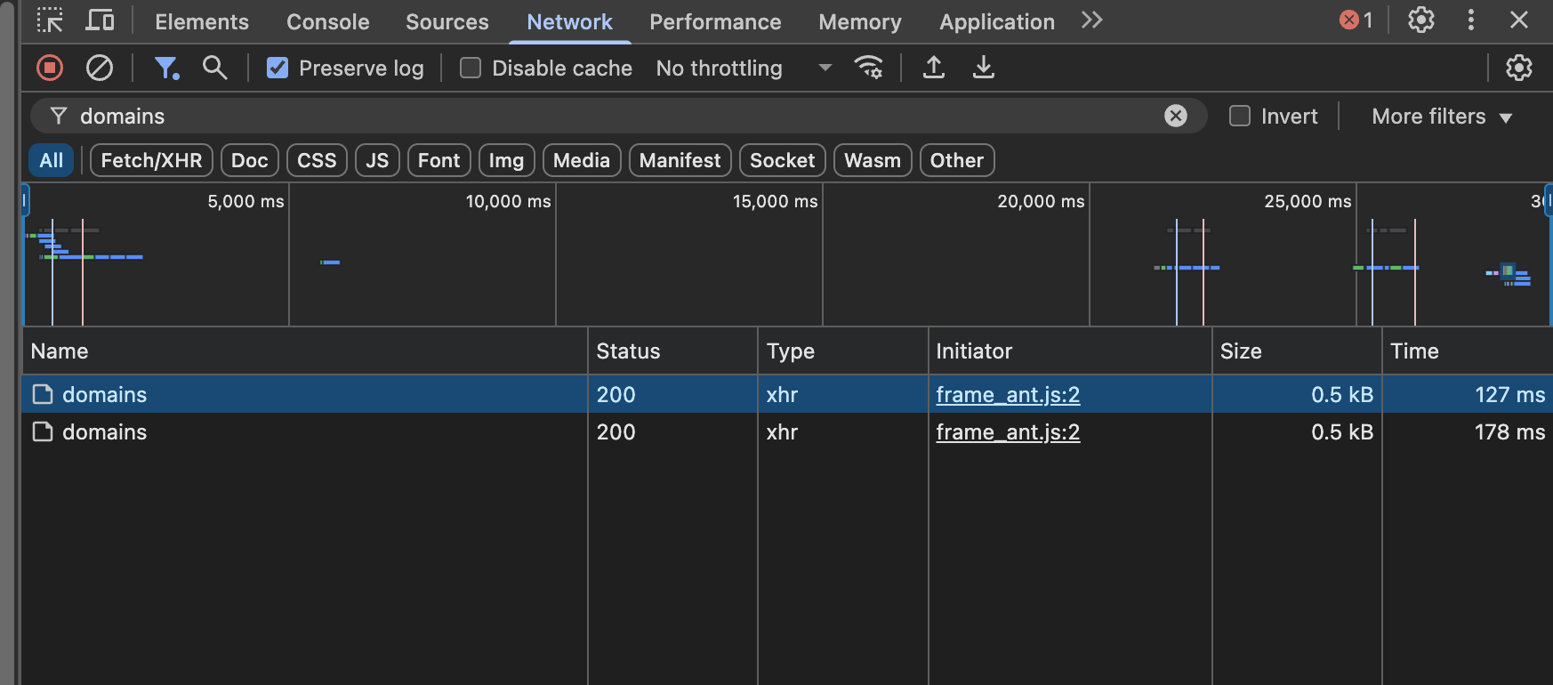
Task: Expand More filters dropdown
Action: pyautogui.click(x=1441, y=117)
